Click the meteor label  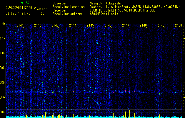coord(42,9)
